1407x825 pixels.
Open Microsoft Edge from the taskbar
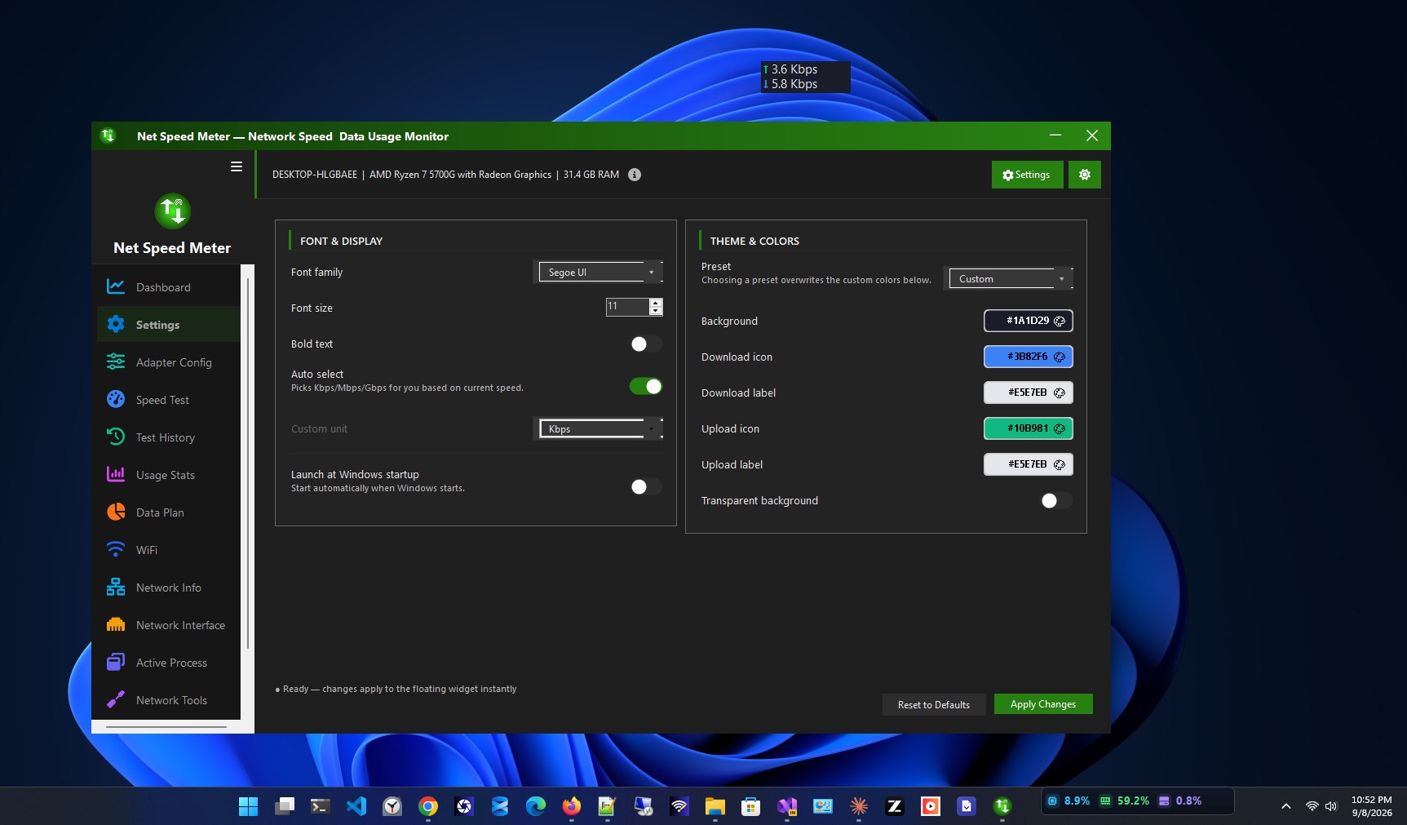click(x=536, y=806)
